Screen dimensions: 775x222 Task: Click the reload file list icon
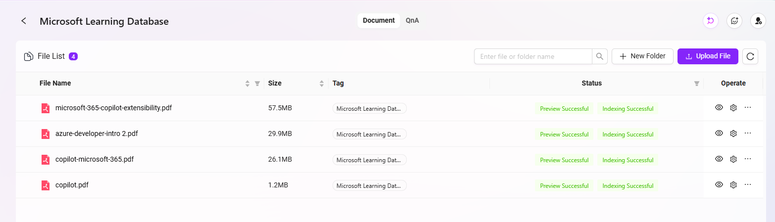tap(750, 56)
